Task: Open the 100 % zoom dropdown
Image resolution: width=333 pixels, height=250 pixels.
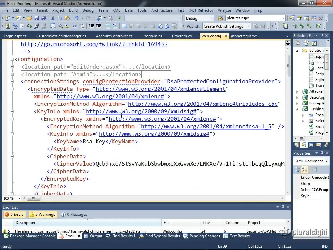Action: tap(19, 198)
